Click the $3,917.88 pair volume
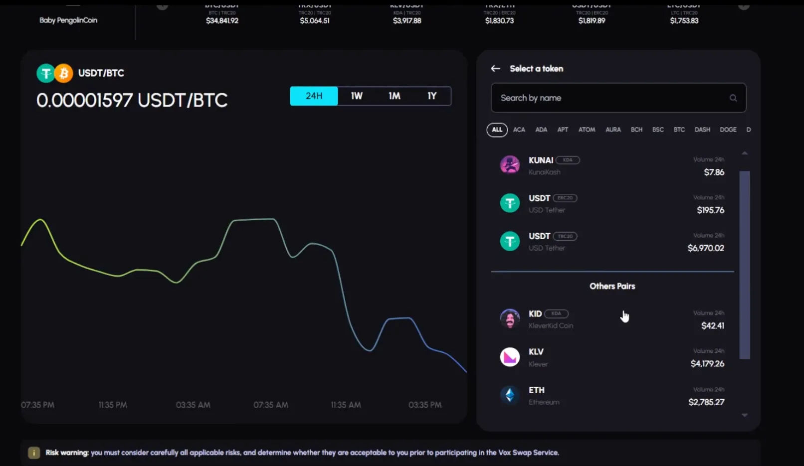Image resolution: width=804 pixels, height=466 pixels. 407,21
